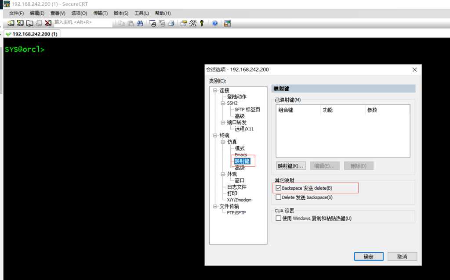Click the Print Selection toolbar icon
This screenshot has width=450, height=280.
tap(162, 23)
